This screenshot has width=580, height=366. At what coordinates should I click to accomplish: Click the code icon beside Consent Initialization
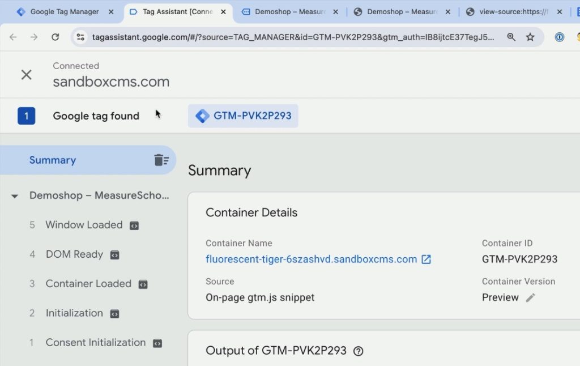[157, 343]
